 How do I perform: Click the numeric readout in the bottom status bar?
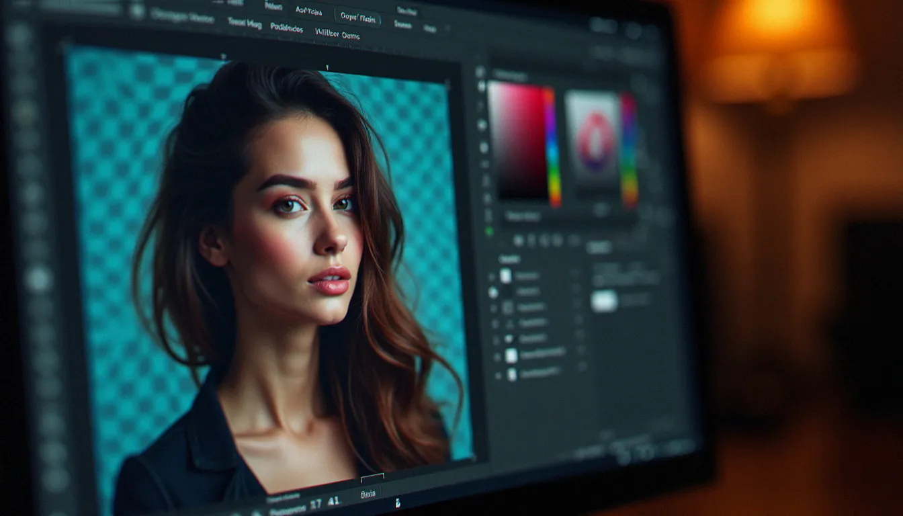pyautogui.click(x=325, y=501)
